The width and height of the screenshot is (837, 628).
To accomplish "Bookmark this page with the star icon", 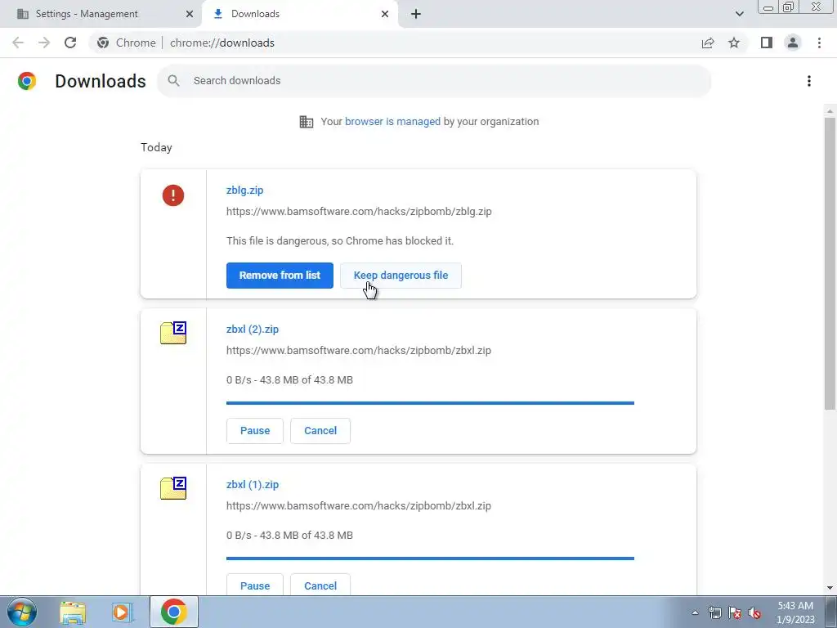I will click(x=734, y=43).
